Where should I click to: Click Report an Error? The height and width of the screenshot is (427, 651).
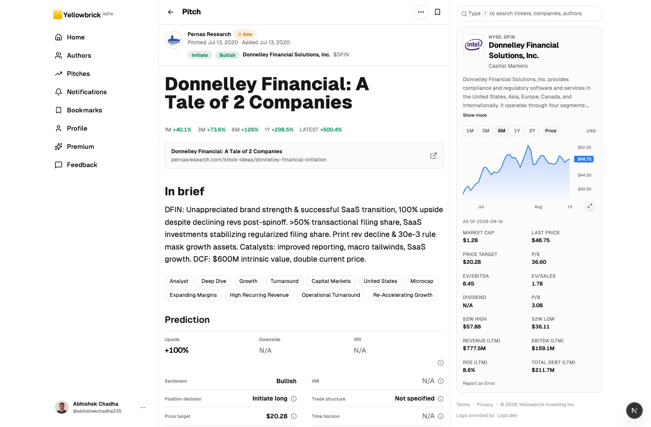pyautogui.click(x=479, y=384)
